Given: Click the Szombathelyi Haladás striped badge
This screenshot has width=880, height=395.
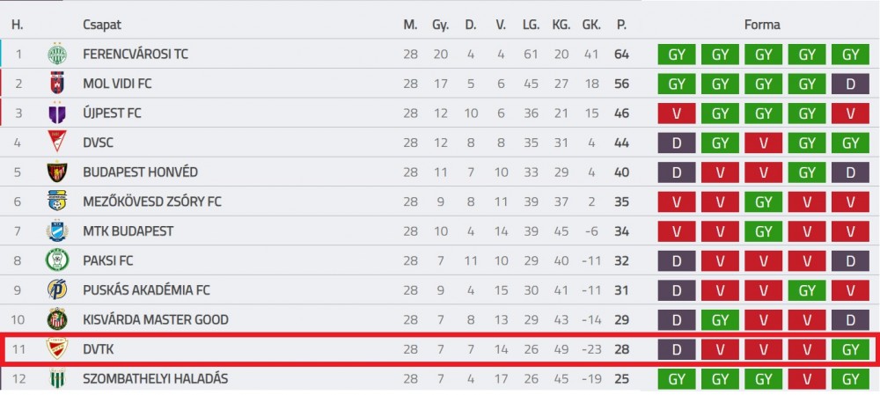Looking at the screenshot, I should coord(56,379).
